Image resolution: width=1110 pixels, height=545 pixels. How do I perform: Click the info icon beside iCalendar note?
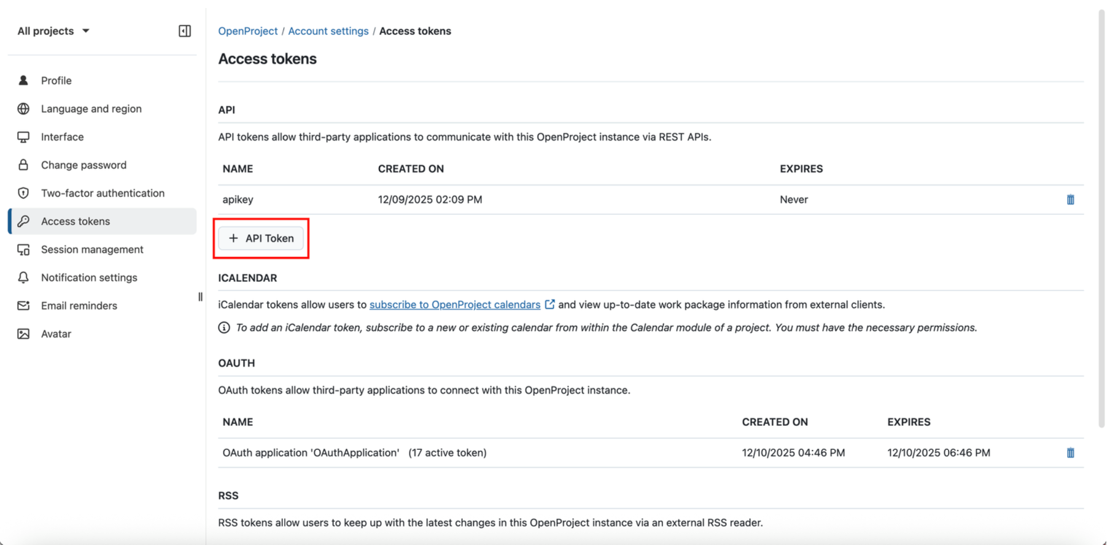pos(224,328)
